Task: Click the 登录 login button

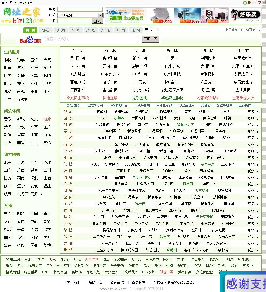Action: coord(98,21)
